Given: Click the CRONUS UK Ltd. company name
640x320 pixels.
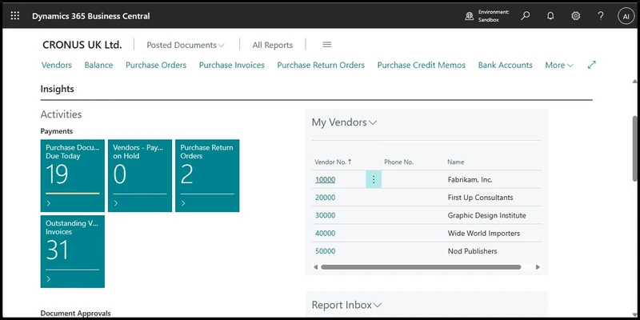Looking at the screenshot, I should [x=82, y=45].
